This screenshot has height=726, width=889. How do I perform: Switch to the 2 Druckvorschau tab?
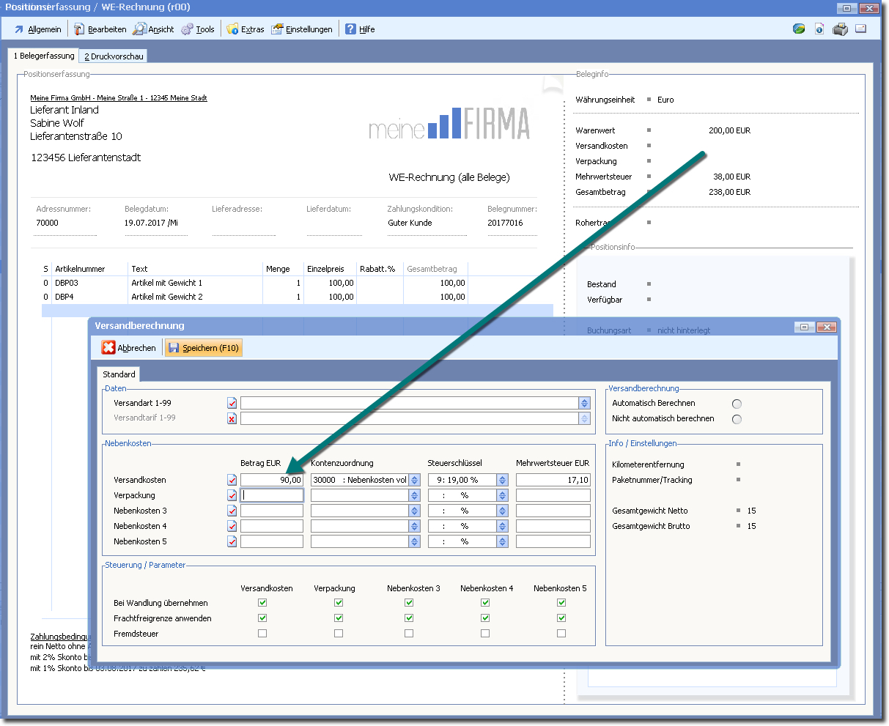(114, 56)
